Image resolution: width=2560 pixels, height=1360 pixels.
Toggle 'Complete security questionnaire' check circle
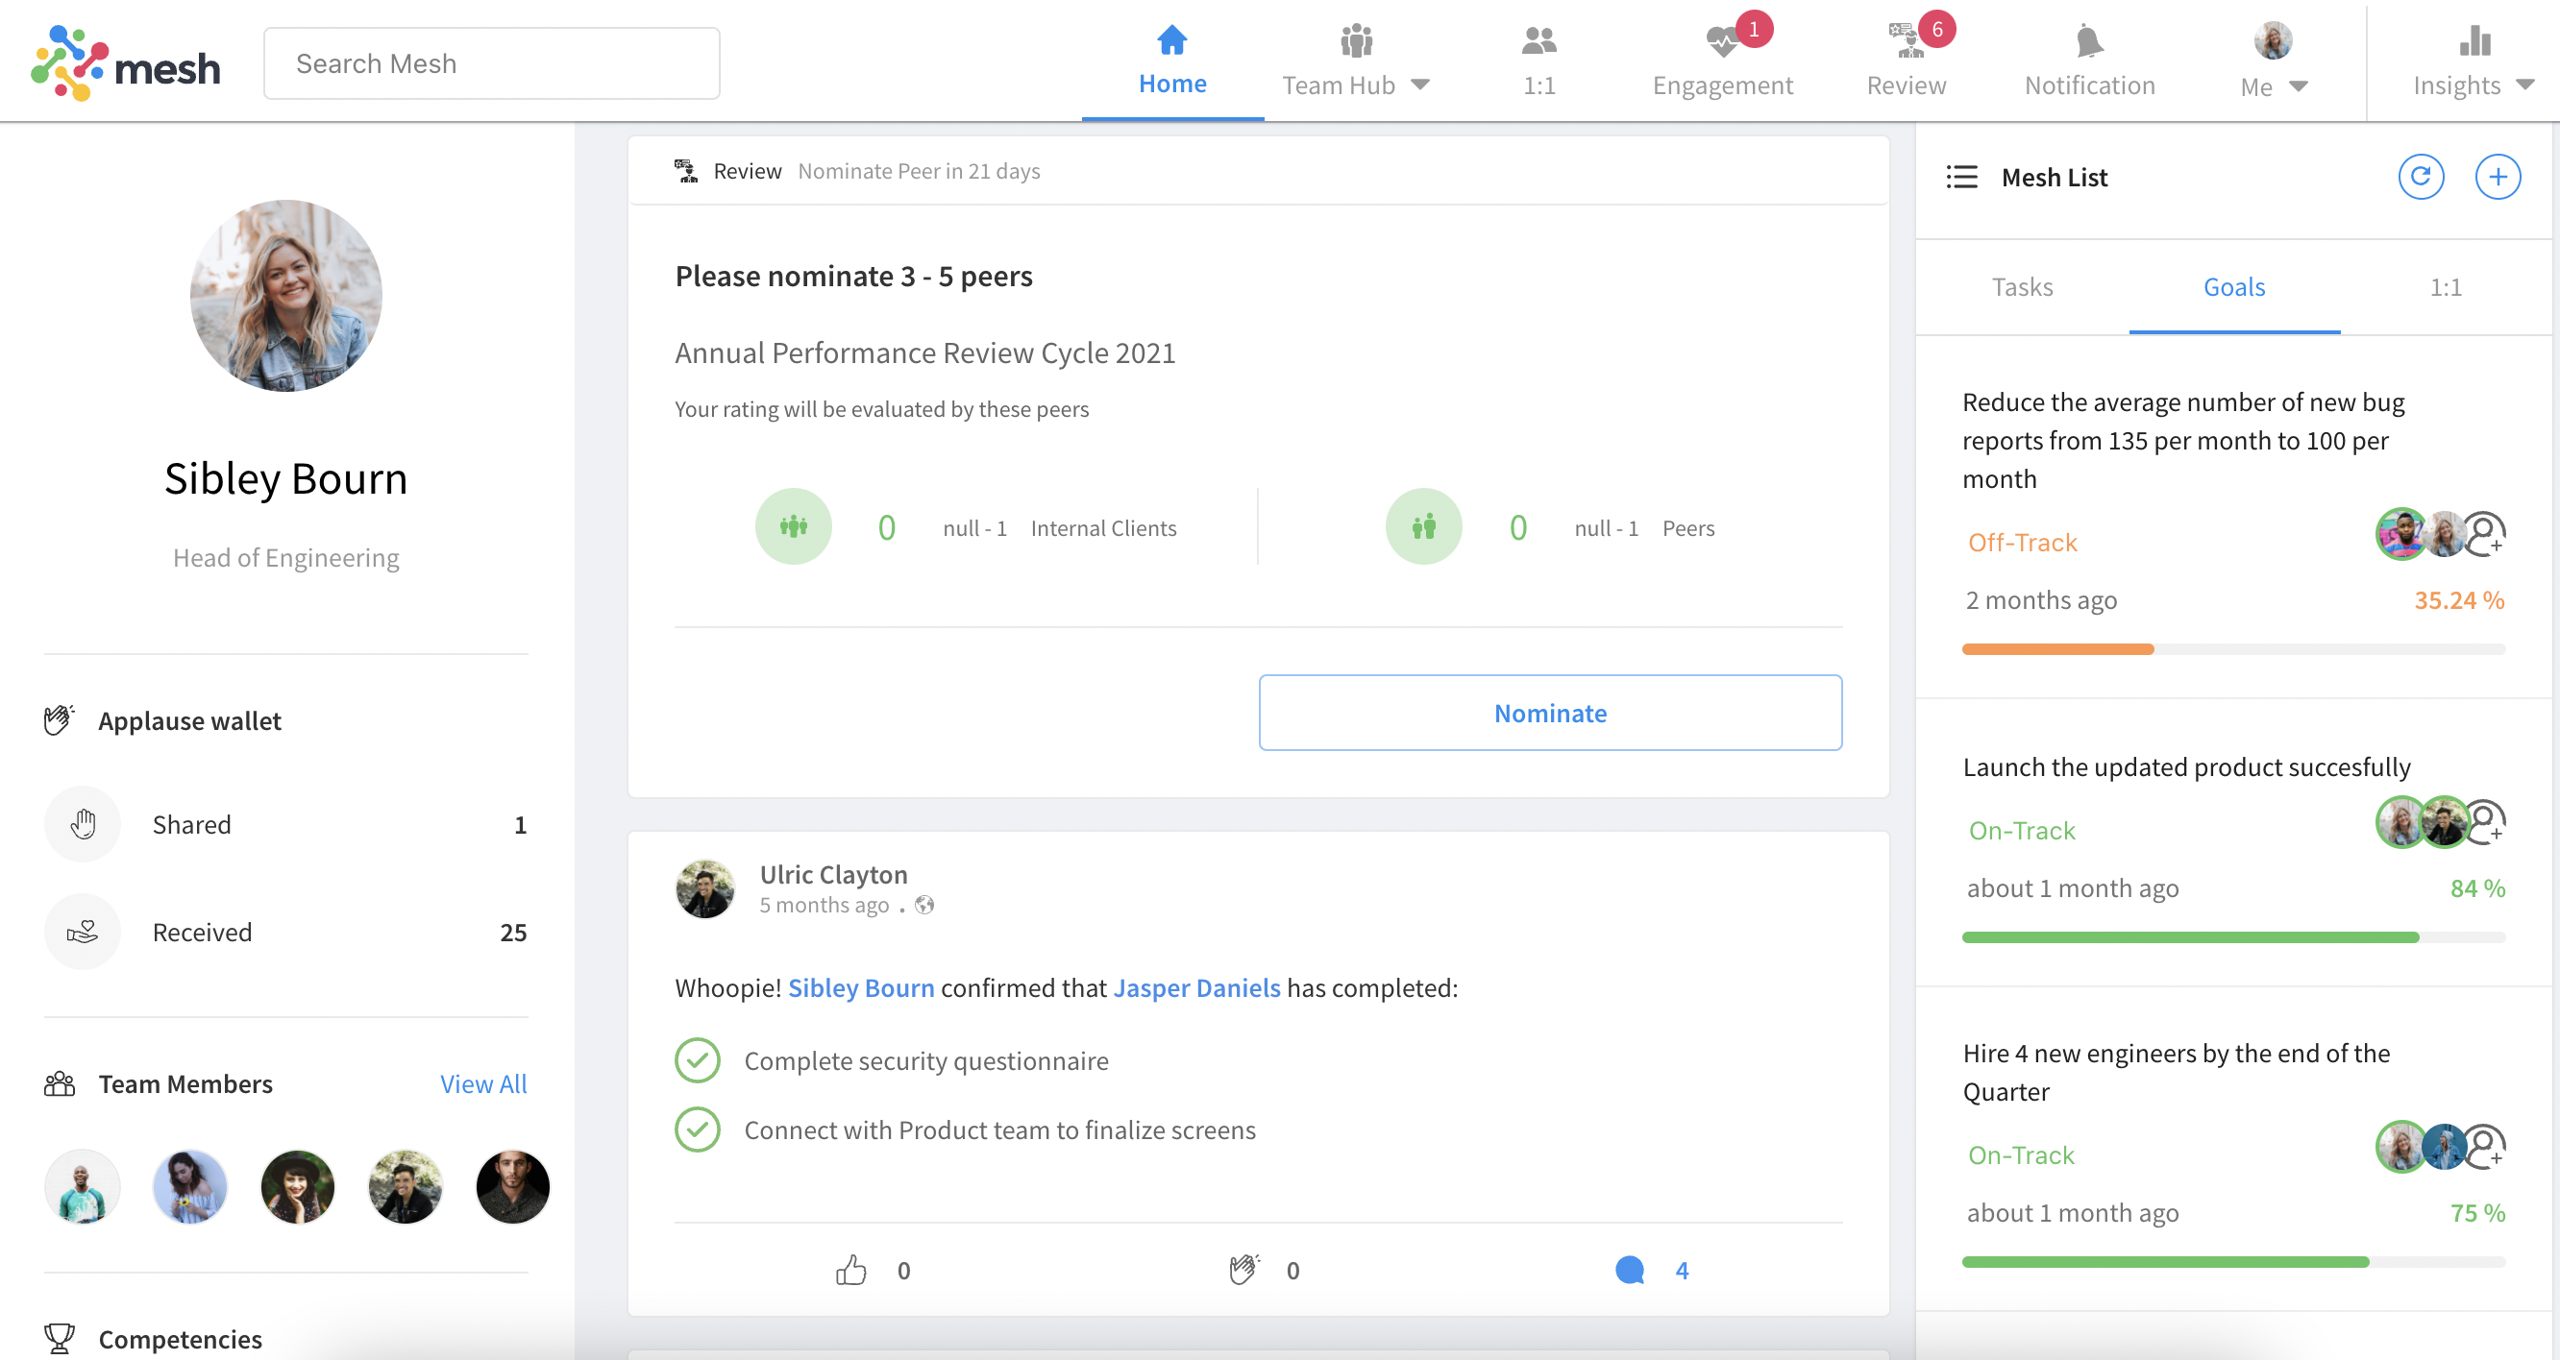point(698,1060)
